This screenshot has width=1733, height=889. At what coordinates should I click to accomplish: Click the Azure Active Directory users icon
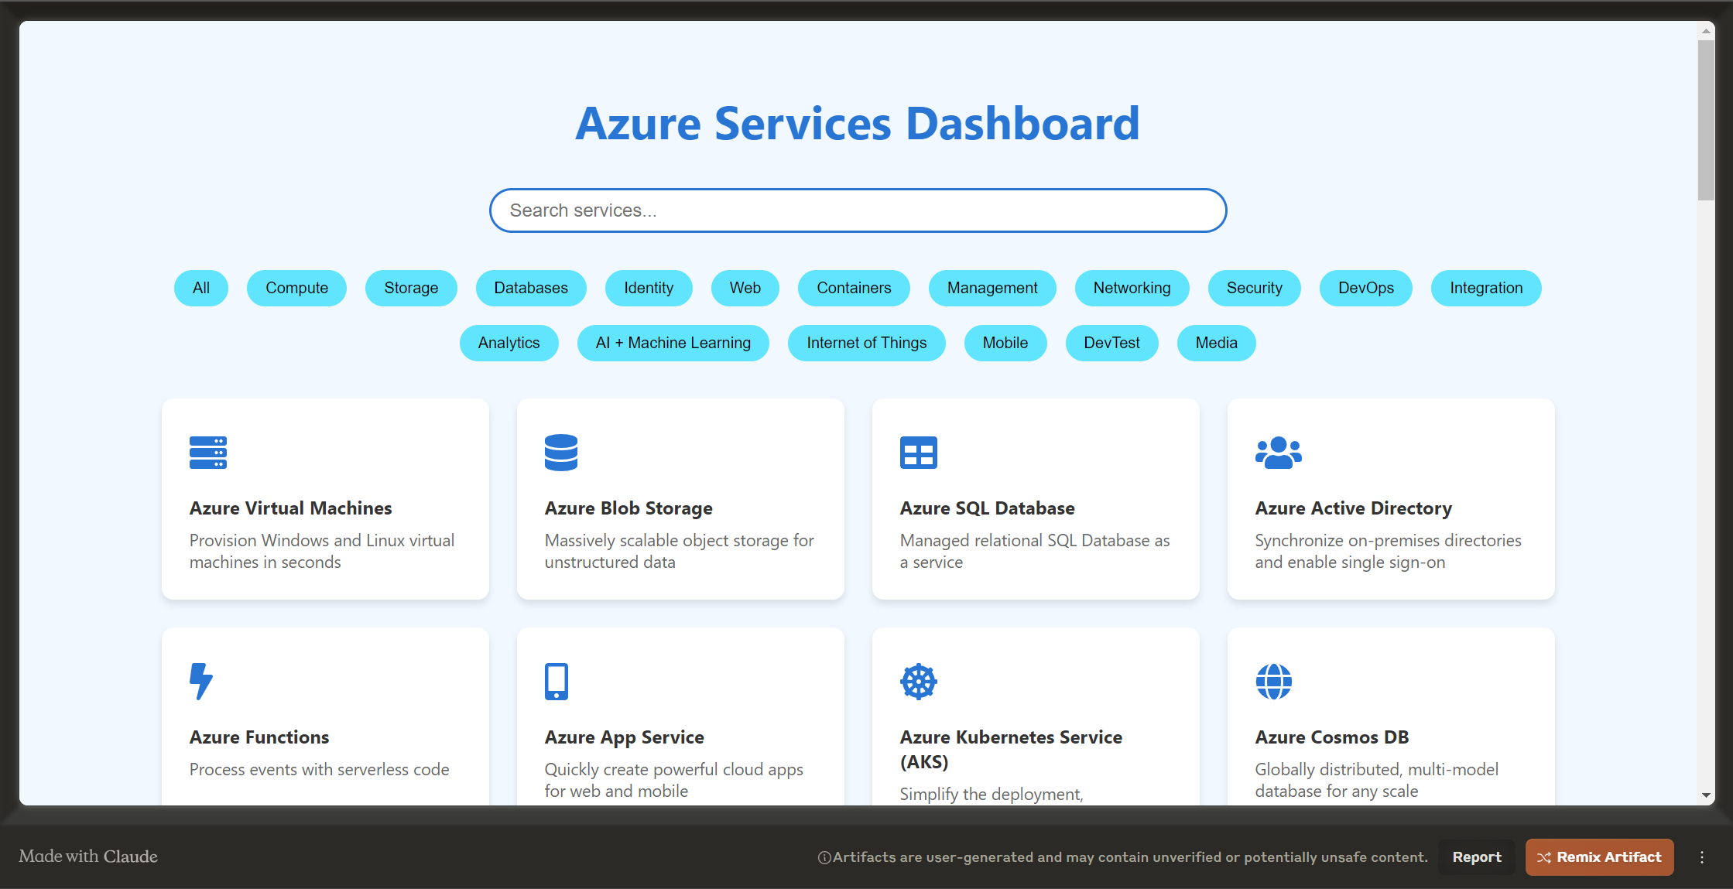click(1277, 453)
